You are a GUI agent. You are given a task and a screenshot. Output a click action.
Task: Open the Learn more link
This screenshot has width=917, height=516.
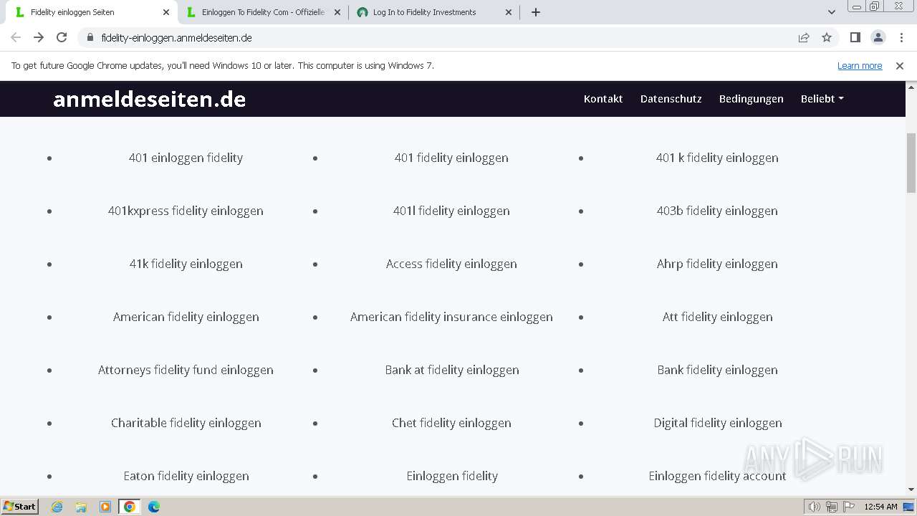[x=860, y=65]
